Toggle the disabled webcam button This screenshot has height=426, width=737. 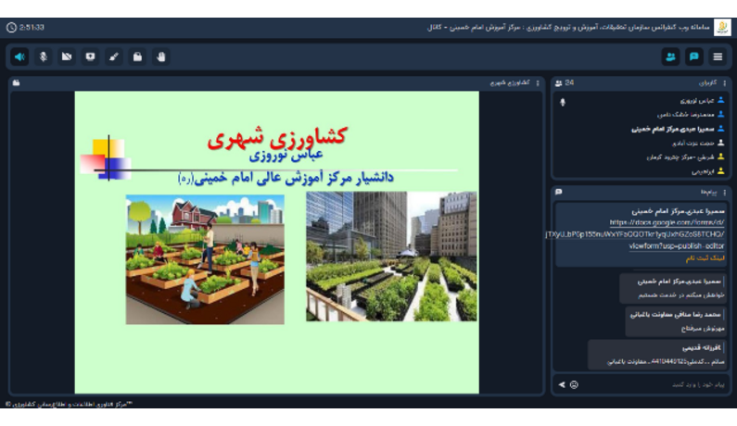pyautogui.click(x=67, y=56)
